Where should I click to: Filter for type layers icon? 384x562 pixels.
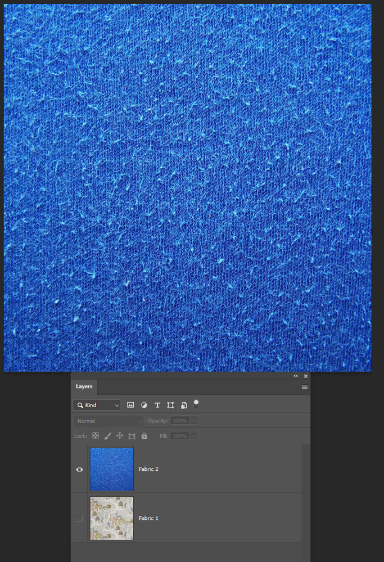[157, 405]
